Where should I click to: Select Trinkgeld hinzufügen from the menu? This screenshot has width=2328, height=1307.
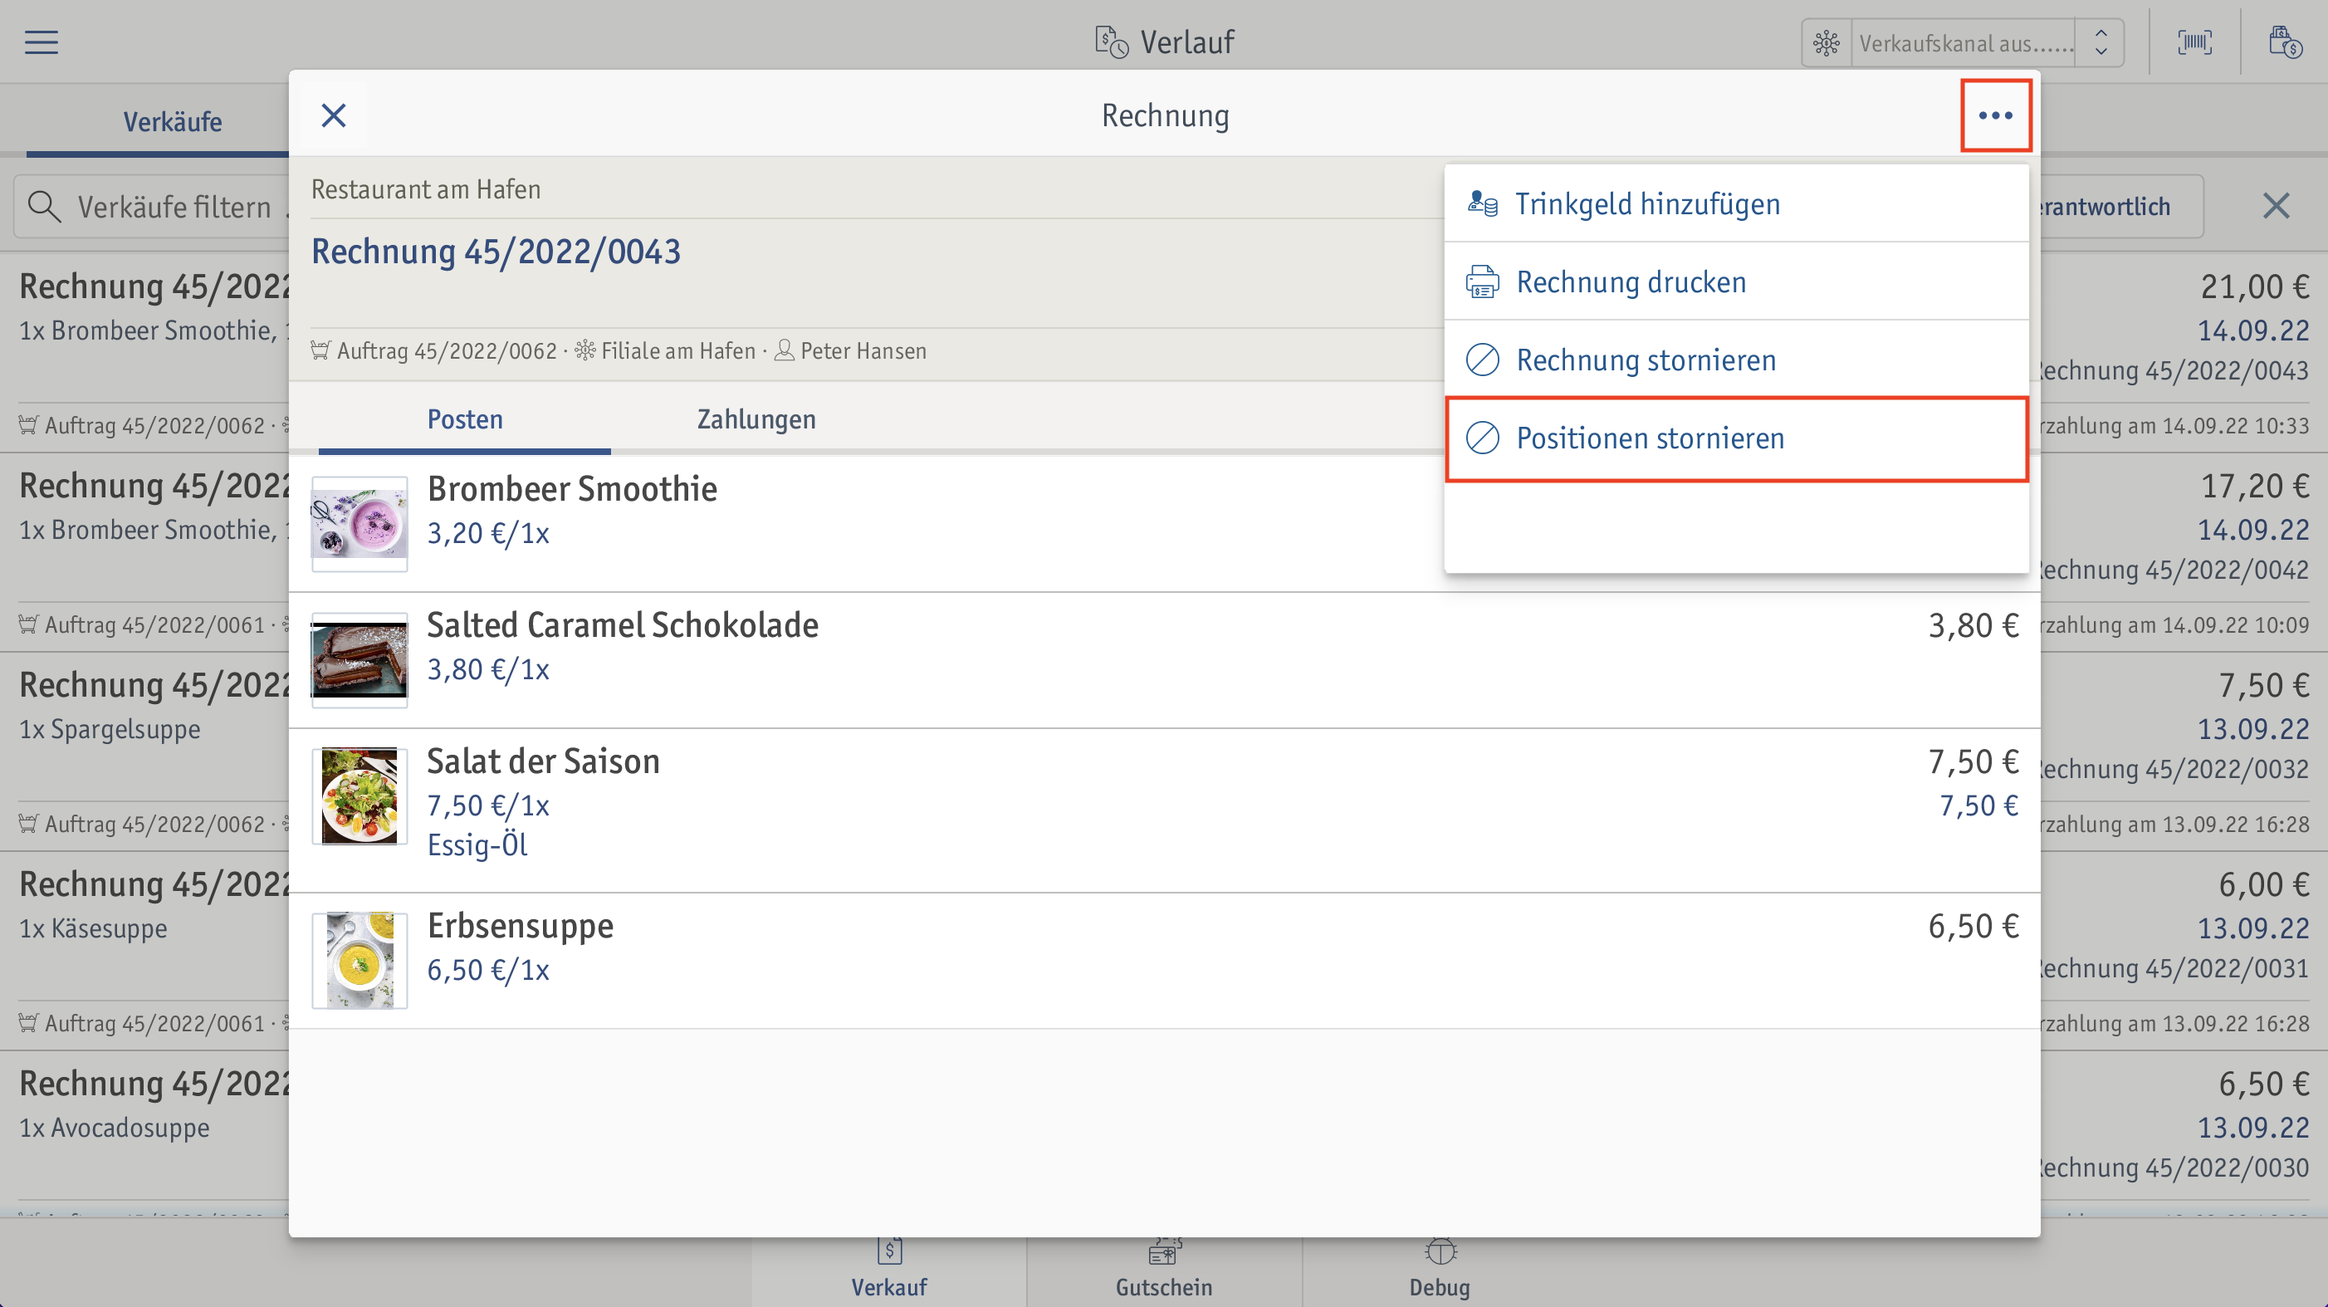1736,203
